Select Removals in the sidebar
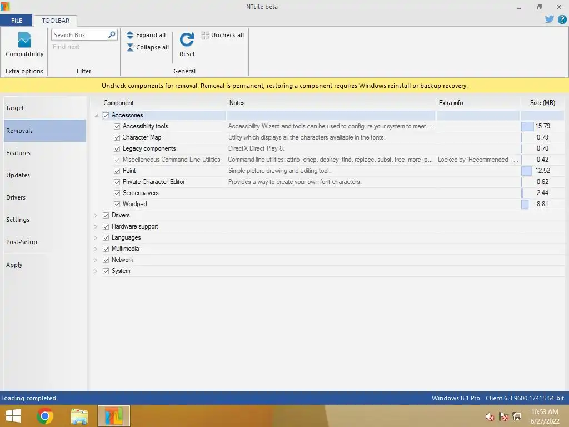569x427 pixels. coord(45,131)
